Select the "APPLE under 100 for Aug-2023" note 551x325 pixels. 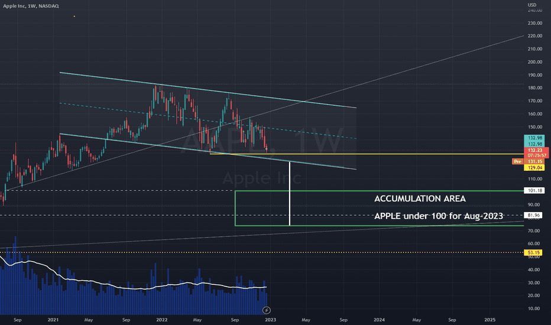pos(439,216)
